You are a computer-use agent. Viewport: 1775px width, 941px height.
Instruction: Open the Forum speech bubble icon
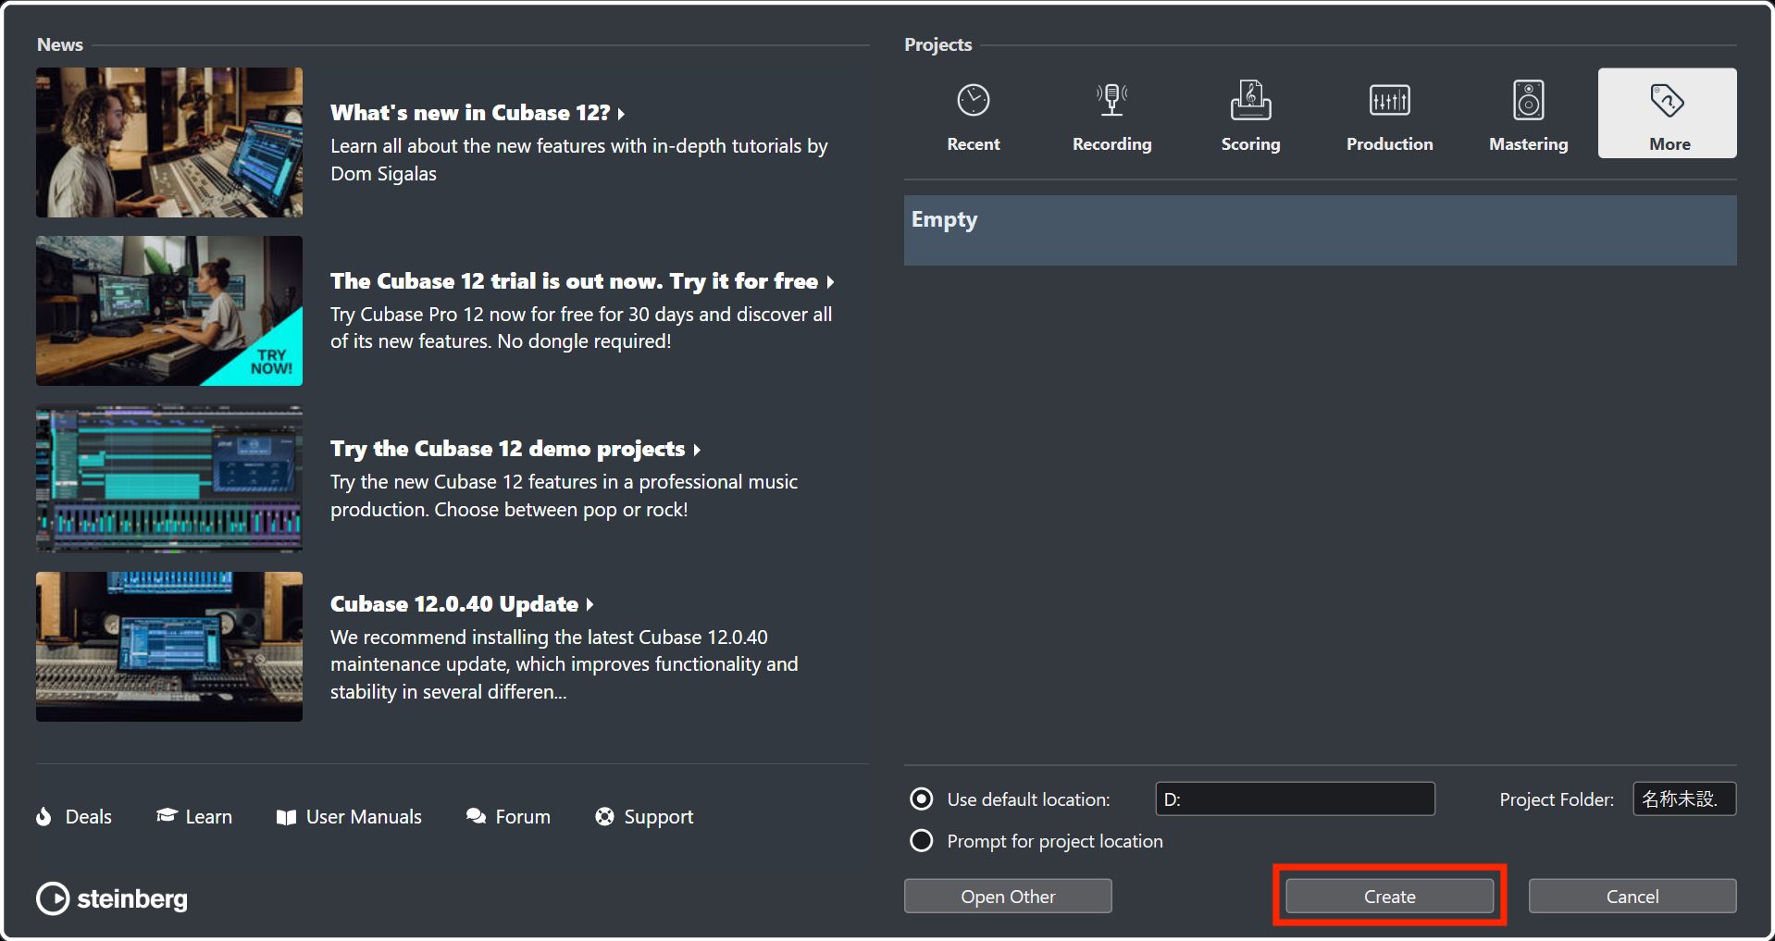(x=476, y=816)
